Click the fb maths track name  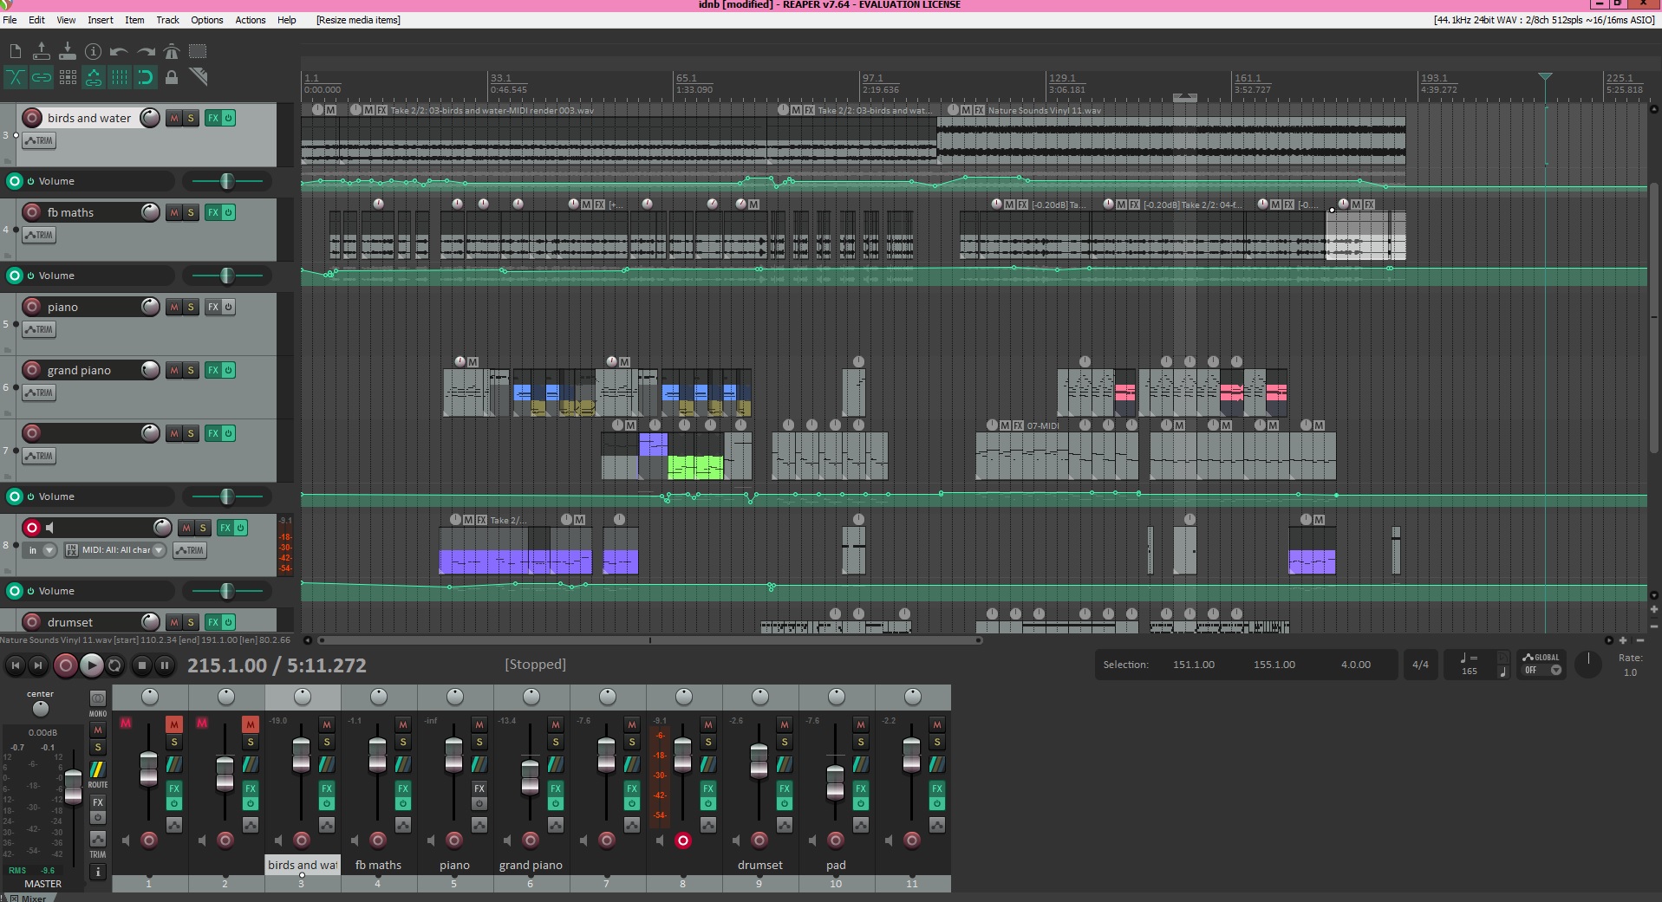click(x=70, y=212)
